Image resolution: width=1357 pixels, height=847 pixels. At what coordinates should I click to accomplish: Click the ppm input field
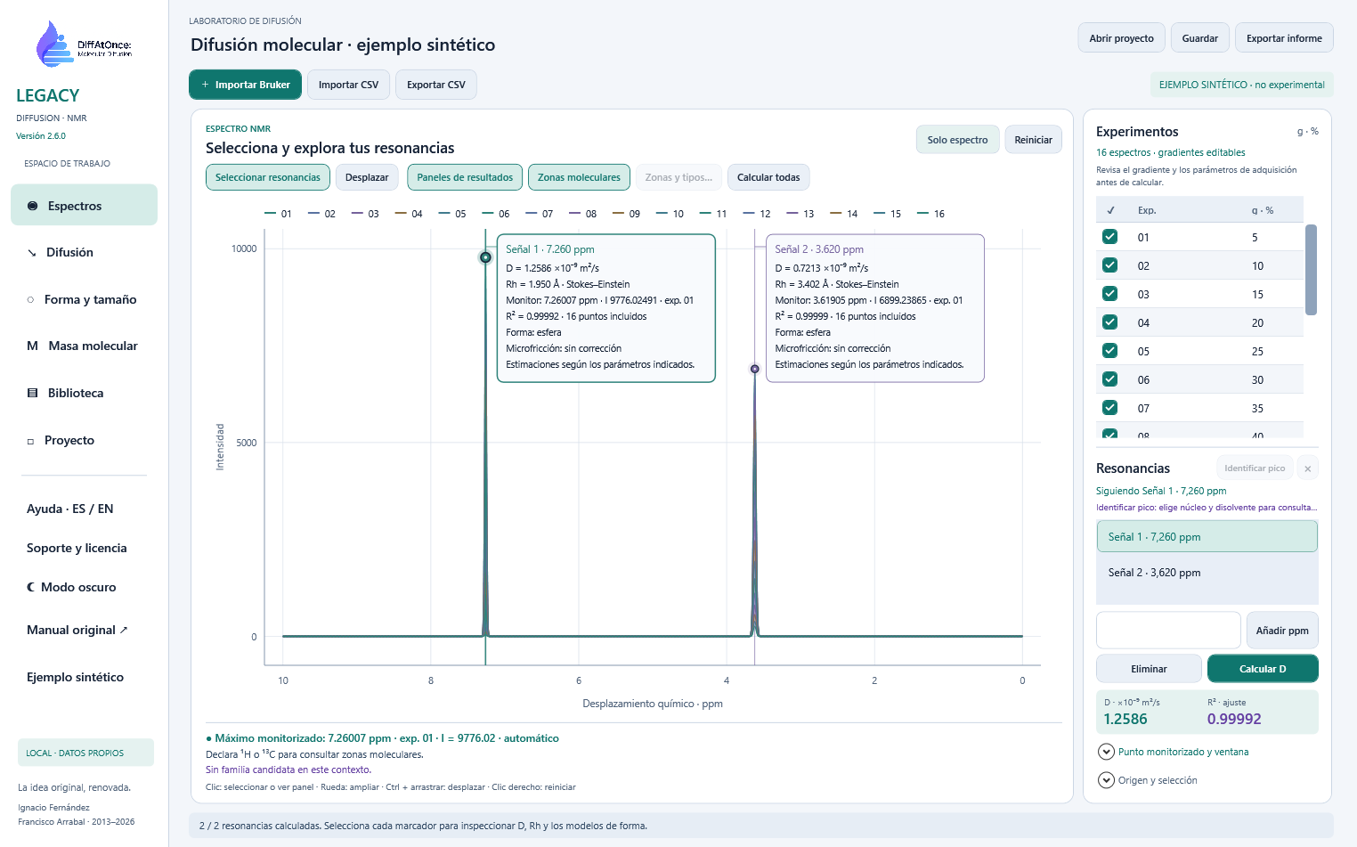click(x=1168, y=630)
